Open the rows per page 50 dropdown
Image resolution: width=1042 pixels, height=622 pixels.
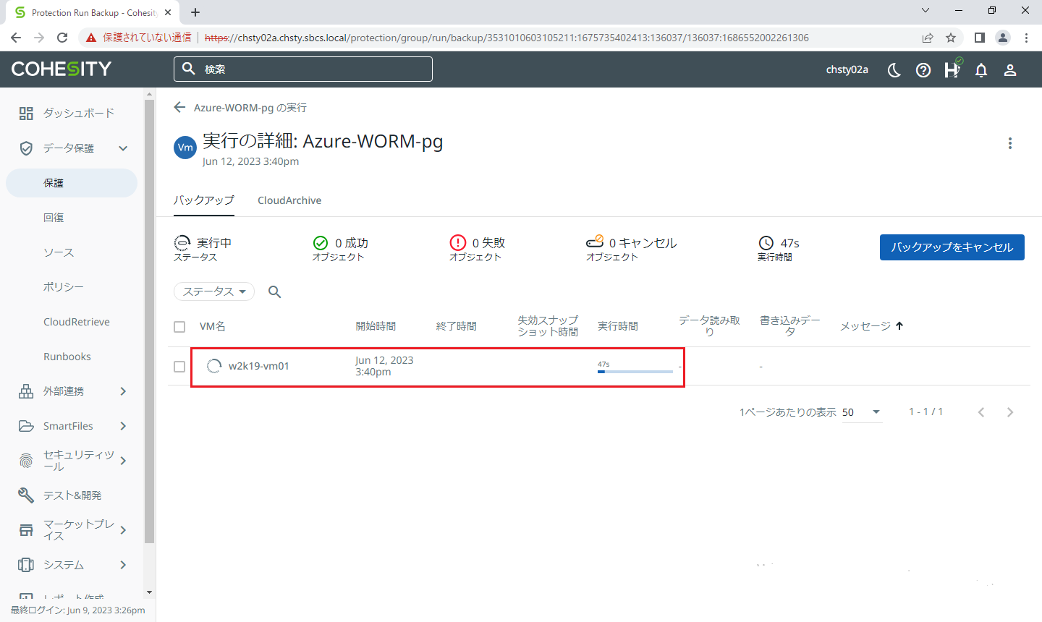point(862,412)
